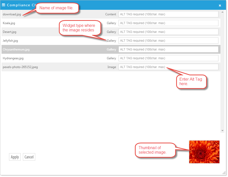The height and width of the screenshot is (177, 228).
Task: Select the download.jpg row
Action: coord(111,14)
